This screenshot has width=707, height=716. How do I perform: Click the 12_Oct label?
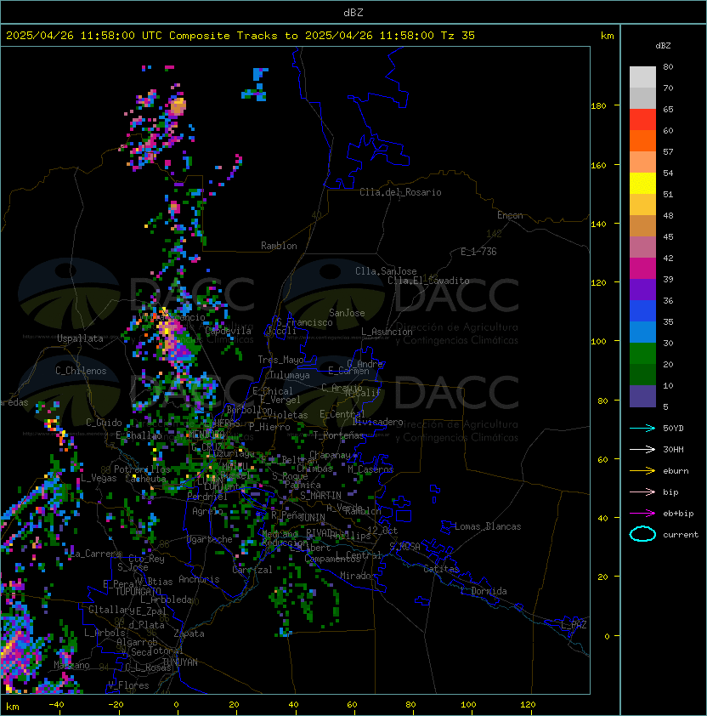[x=382, y=531]
